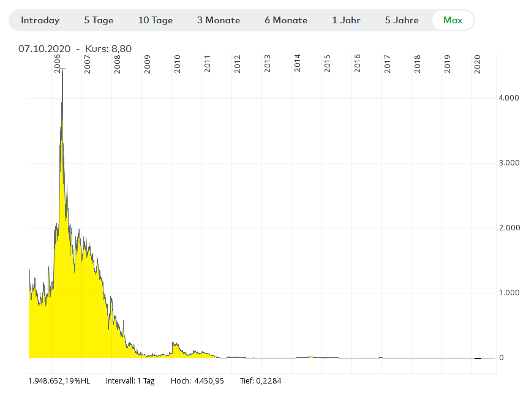Click the 2015 year axis label
526x397 pixels.
click(328, 64)
